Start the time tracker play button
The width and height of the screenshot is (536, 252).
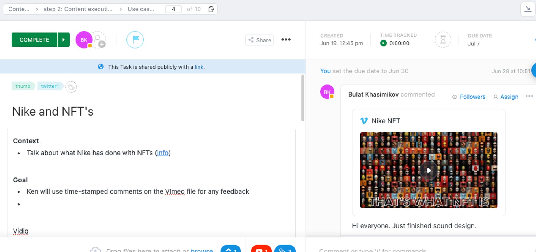click(x=384, y=43)
